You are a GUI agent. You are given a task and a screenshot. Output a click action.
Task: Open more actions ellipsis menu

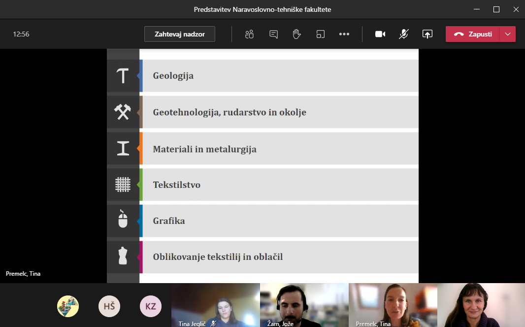point(344,34)
